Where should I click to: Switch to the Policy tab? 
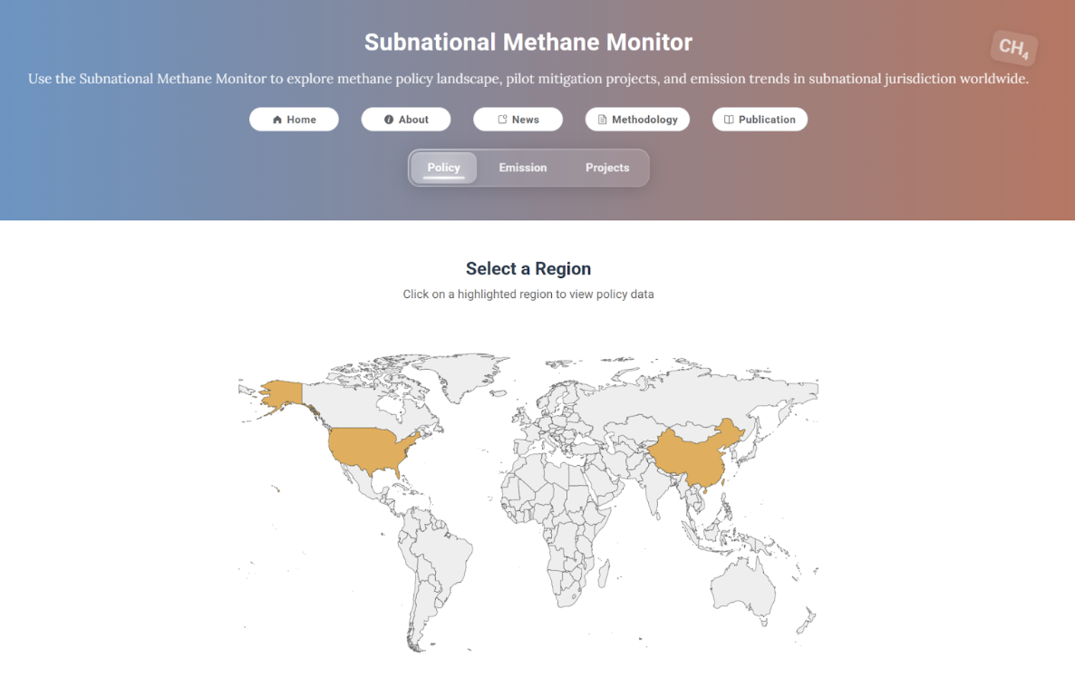tap(443, 168)
